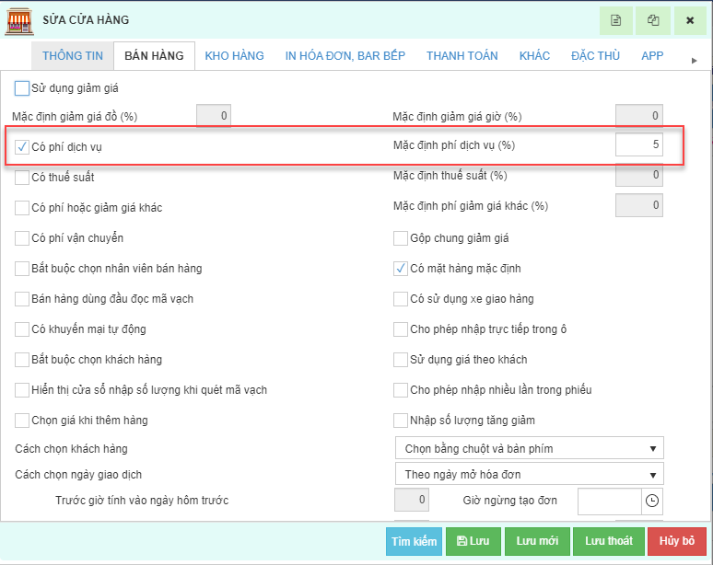Click the document icon in the header
Screen dimensions: 713x565
[x=616, y=20]
